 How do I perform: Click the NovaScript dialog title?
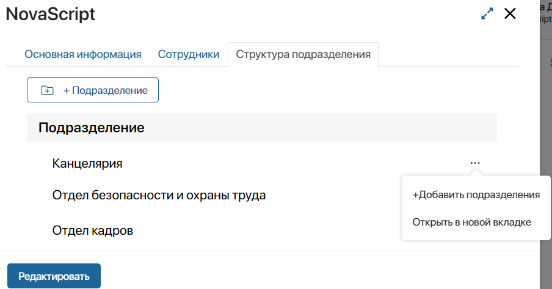pyautogui.click(x=51, y=15)
